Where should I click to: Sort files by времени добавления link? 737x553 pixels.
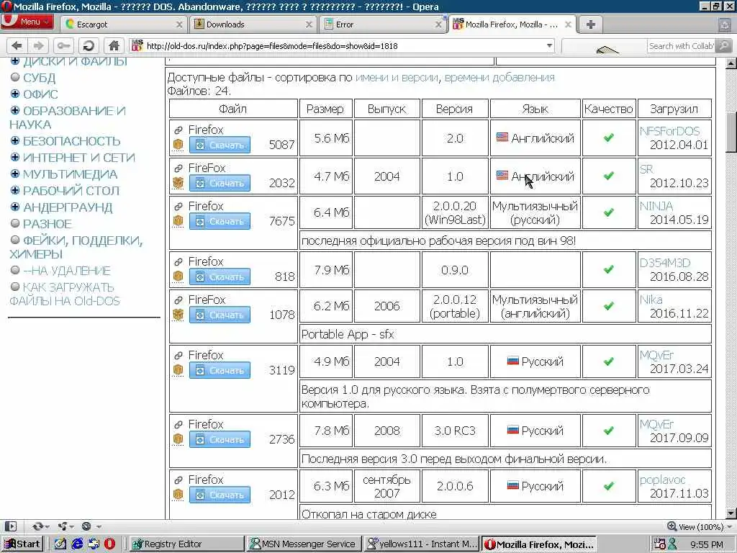click(x=499, y=77)
